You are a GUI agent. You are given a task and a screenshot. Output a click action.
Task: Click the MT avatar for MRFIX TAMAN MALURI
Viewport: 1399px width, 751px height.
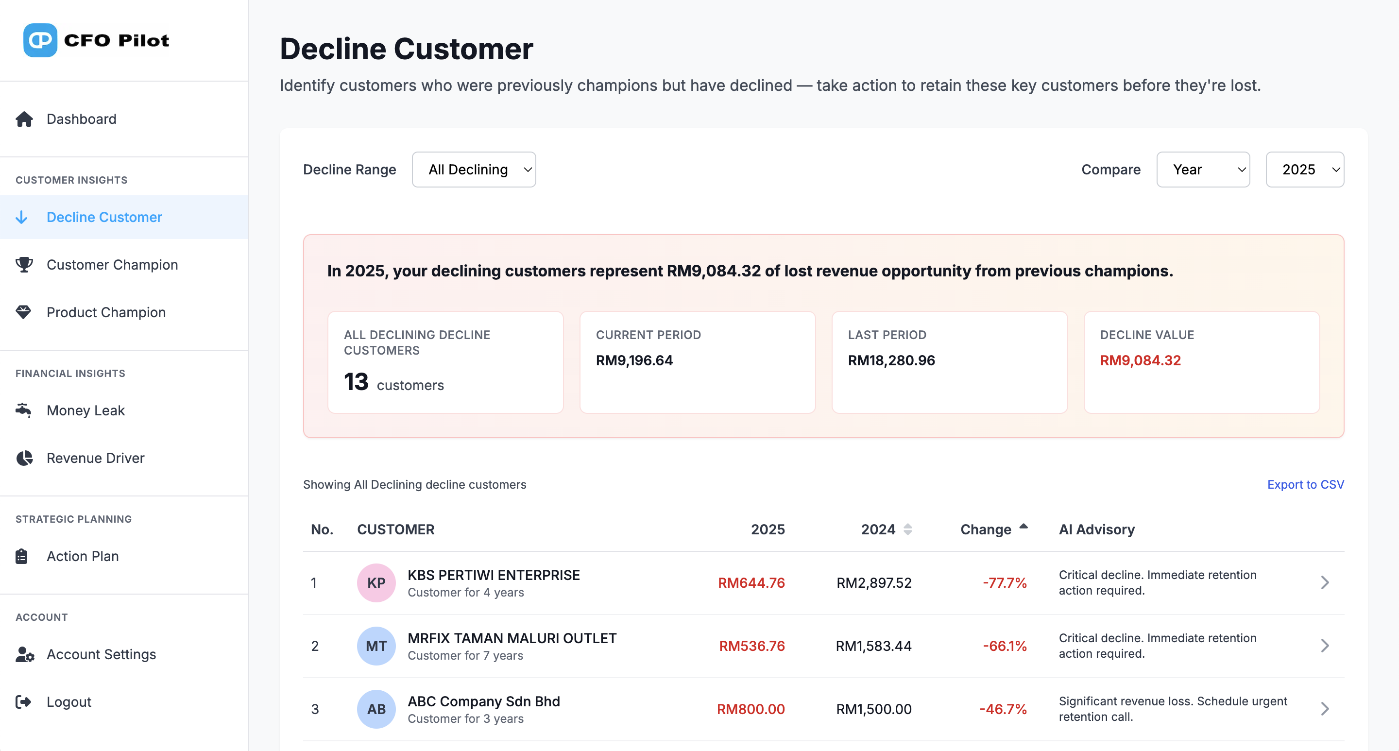point(376,646)
